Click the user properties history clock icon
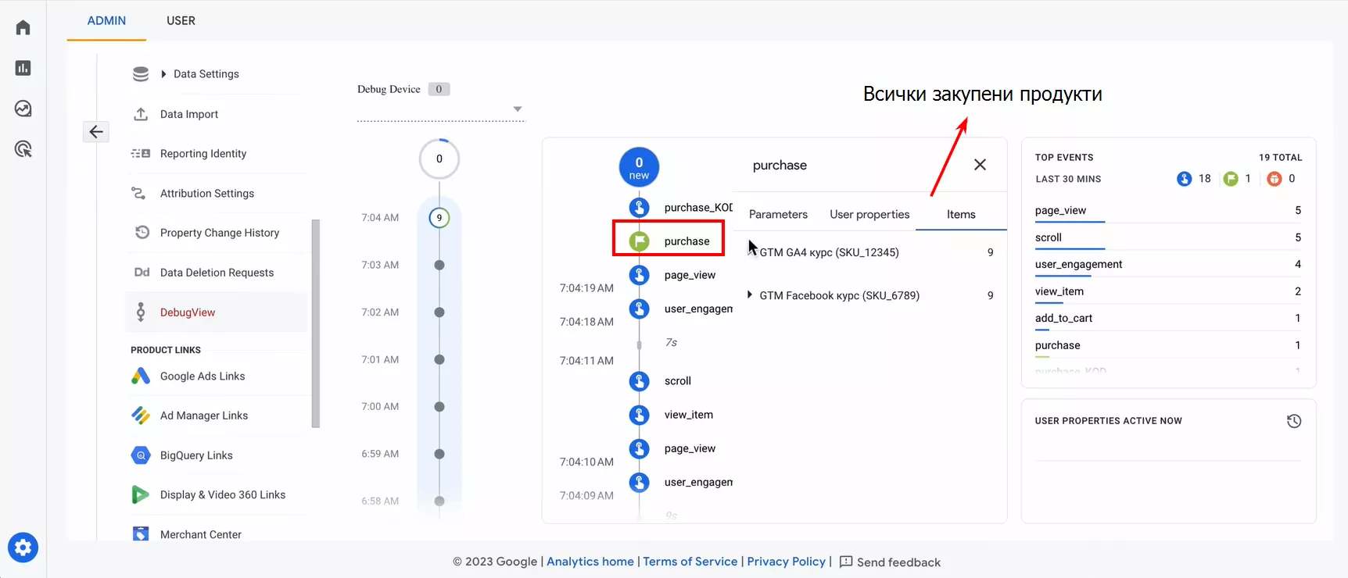1348x578 pixels. pos(1294,421)
